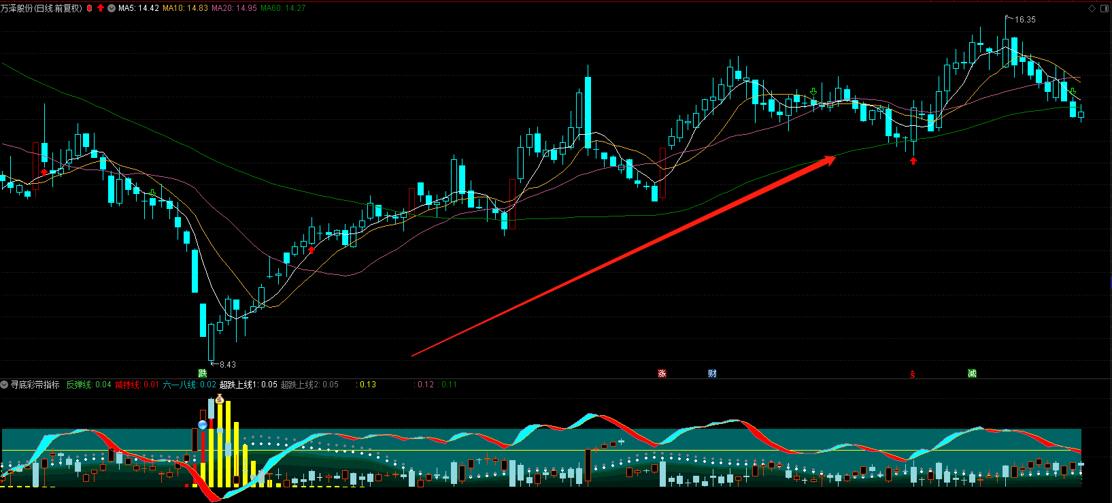Click the MA10: 14.83 label
1112x503 pixels.
click(x=185, y=8)
